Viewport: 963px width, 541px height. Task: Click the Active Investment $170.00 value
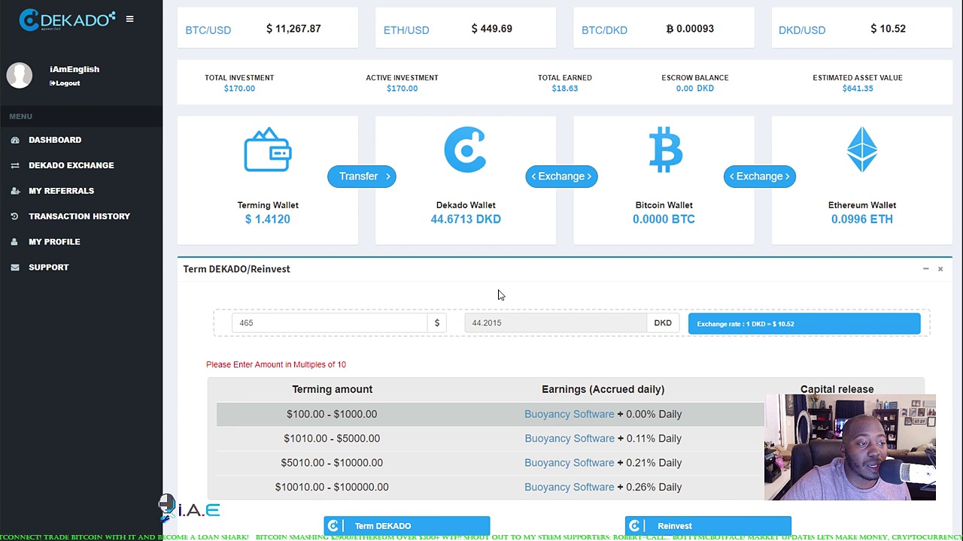[402, 89]
